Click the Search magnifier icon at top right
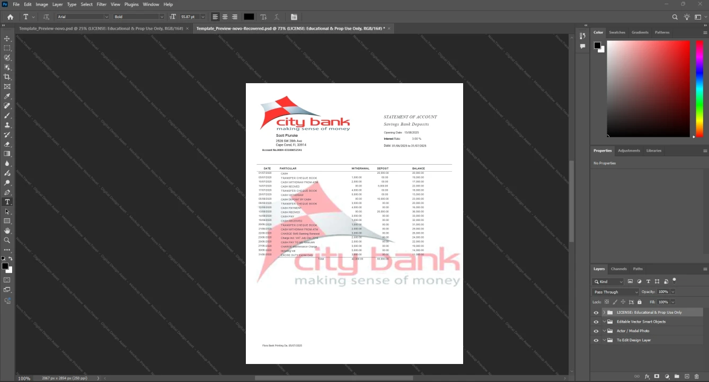Viewport: 709px width, 382px height. pos(675,17)
